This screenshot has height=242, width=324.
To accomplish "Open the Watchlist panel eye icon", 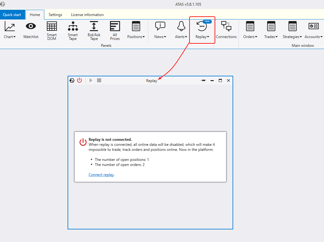I will (31, 27).
